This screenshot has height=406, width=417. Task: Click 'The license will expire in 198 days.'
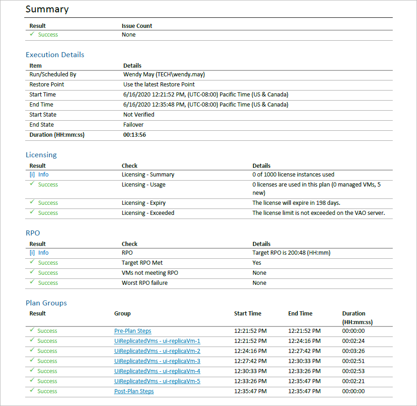pyautogui.click(x=296, y=203)
